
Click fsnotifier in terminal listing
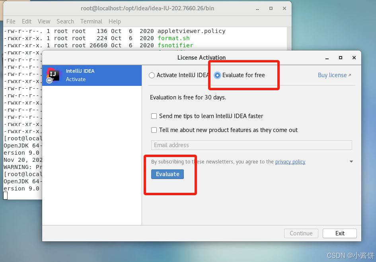175,46
